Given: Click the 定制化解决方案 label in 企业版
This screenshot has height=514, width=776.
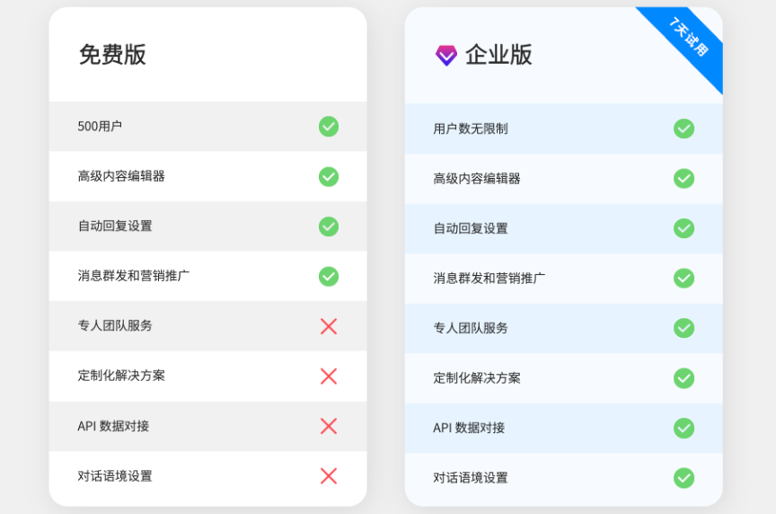Looking at the screenshot, I should [477, 378].
